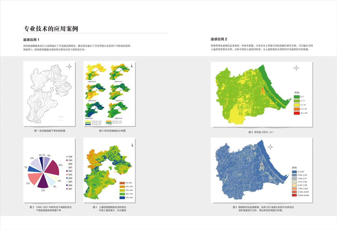Screen dimensions: 337x230
Task: Select the 0.396–1.185 slope legend swatch
Action: tap(294, 175)
